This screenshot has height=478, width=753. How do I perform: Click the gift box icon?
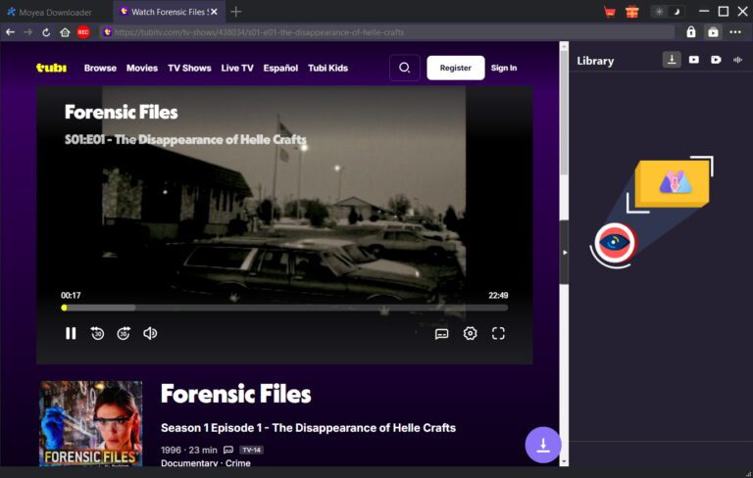pyautogui.click(x=632, y=12)
